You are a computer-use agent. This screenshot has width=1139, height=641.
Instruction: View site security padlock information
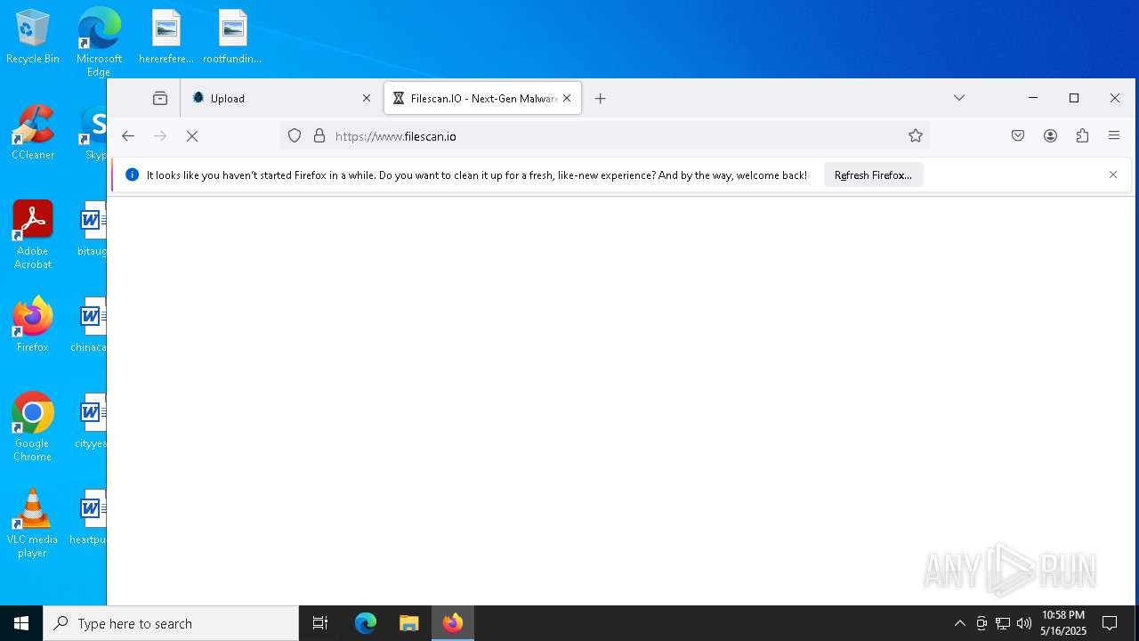(x=319, y=136)
